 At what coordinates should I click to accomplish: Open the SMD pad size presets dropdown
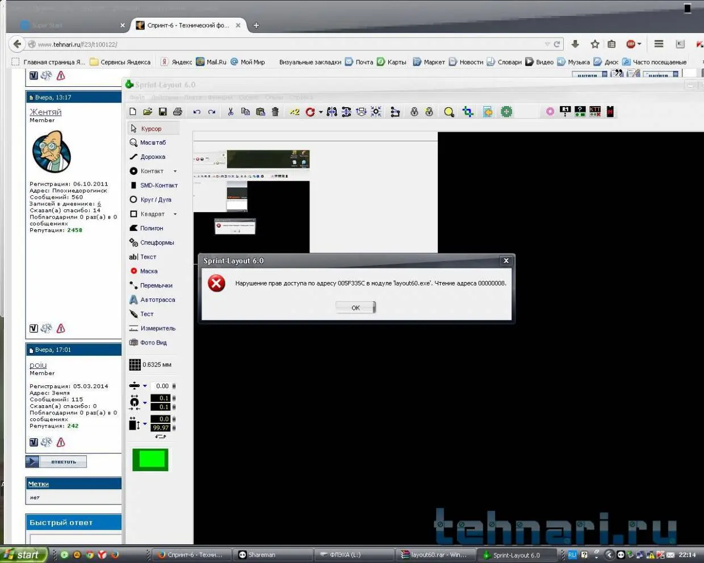pos(145,423)
